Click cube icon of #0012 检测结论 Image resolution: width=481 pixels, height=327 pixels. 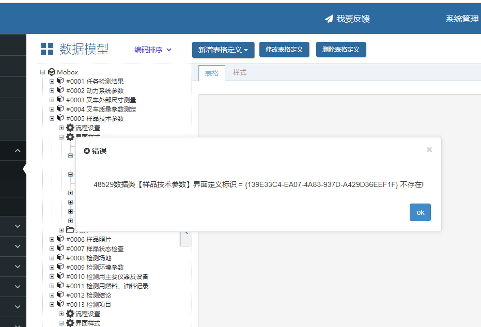60,295
